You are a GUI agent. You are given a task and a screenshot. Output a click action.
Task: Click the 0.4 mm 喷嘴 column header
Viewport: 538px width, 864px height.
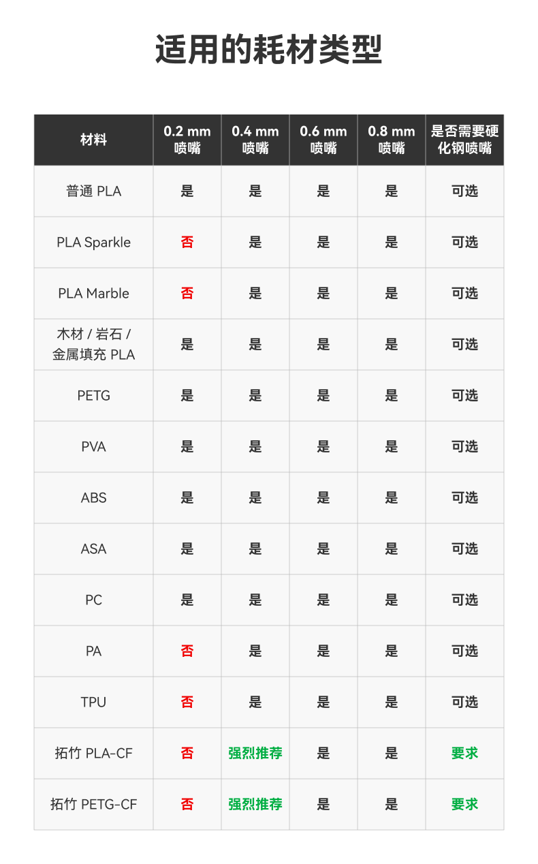[255, 140]
